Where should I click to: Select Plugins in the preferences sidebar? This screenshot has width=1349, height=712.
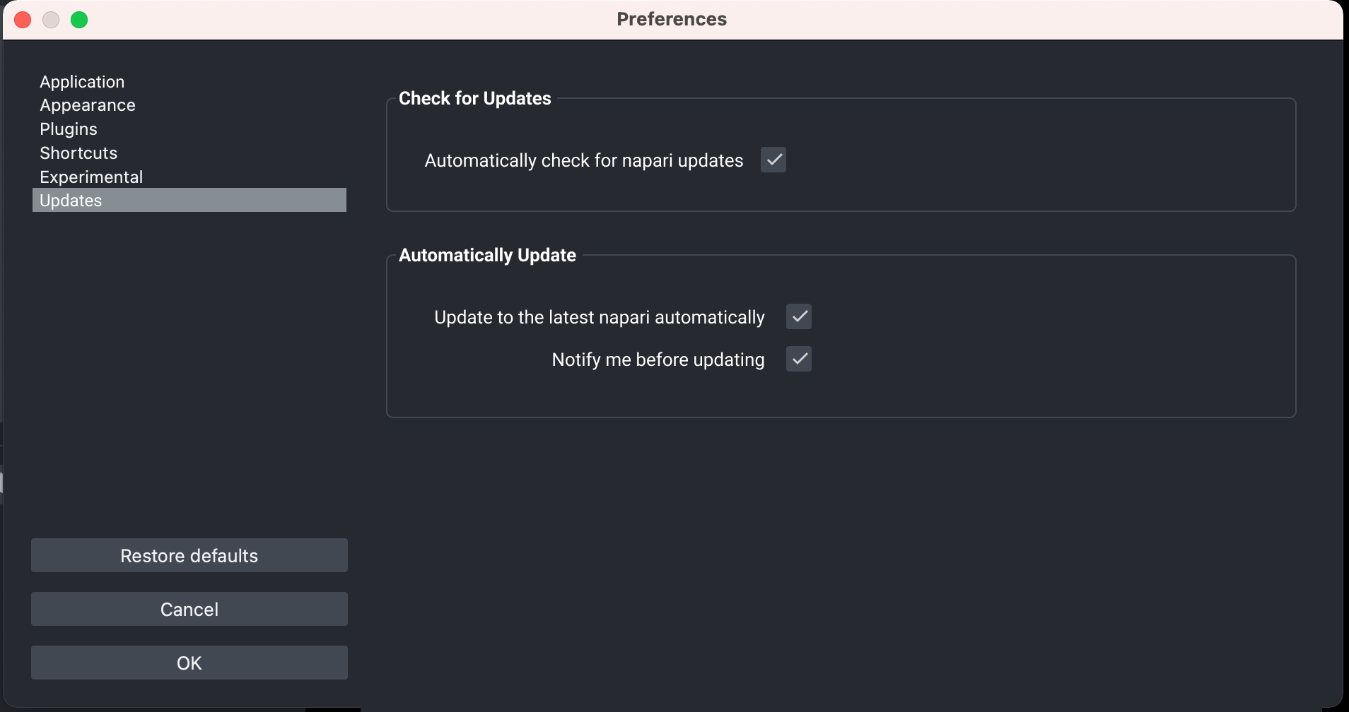pyautogui.click(x=69, y=129)
